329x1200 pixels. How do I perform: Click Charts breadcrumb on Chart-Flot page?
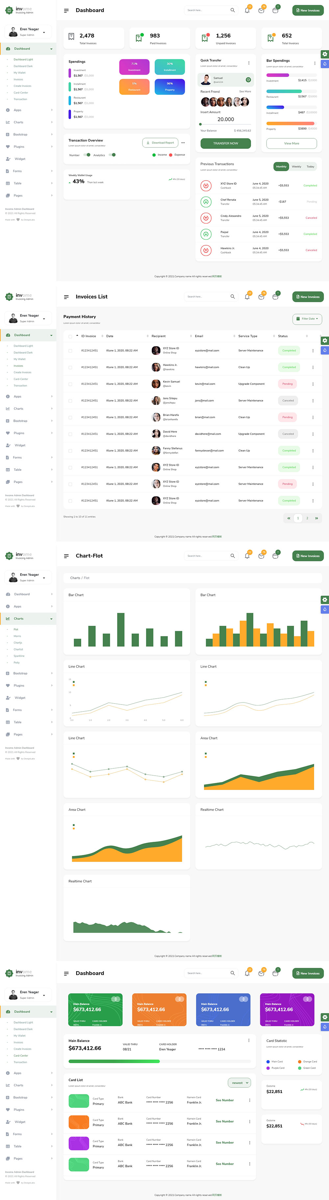coord(75,578)
